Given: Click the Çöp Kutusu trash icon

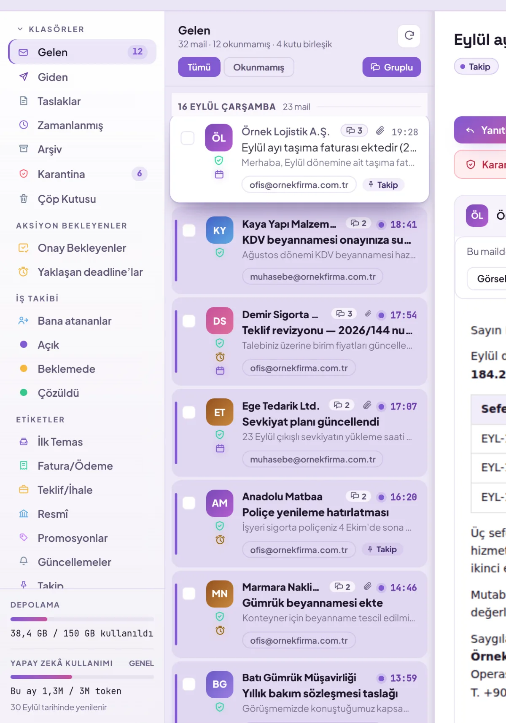Looking at the screenshot, I should coord(24,199).
